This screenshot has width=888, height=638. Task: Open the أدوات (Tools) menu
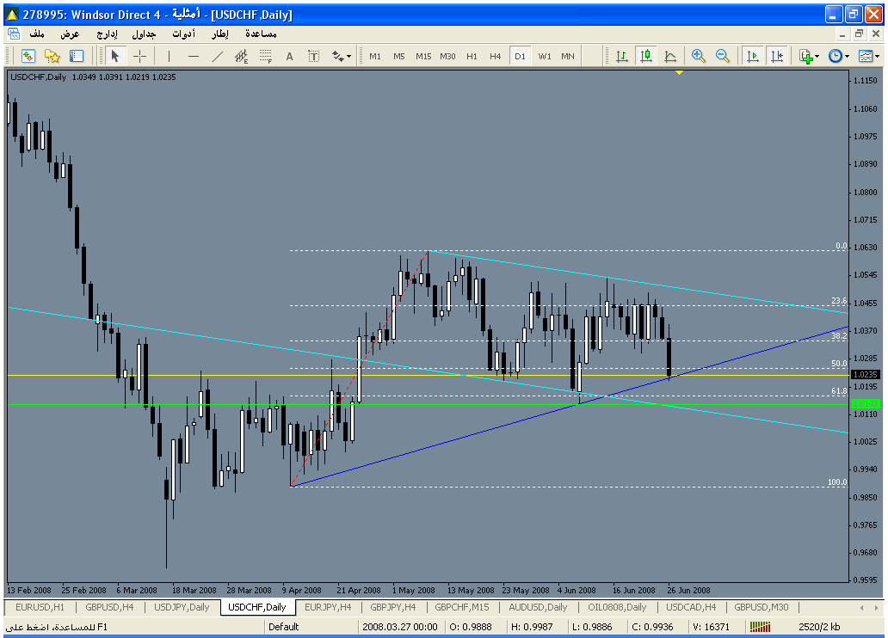182,34
